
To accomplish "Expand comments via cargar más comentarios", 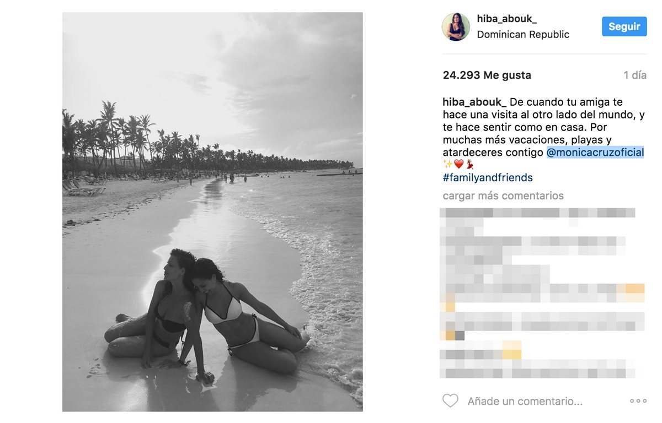I will tap(503, 196).
